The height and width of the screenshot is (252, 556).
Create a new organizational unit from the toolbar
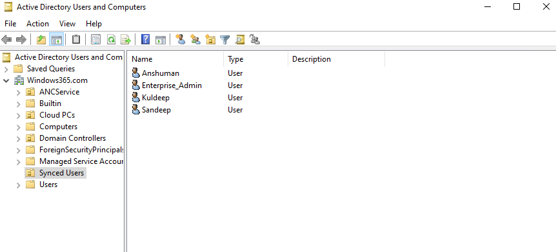210,39
